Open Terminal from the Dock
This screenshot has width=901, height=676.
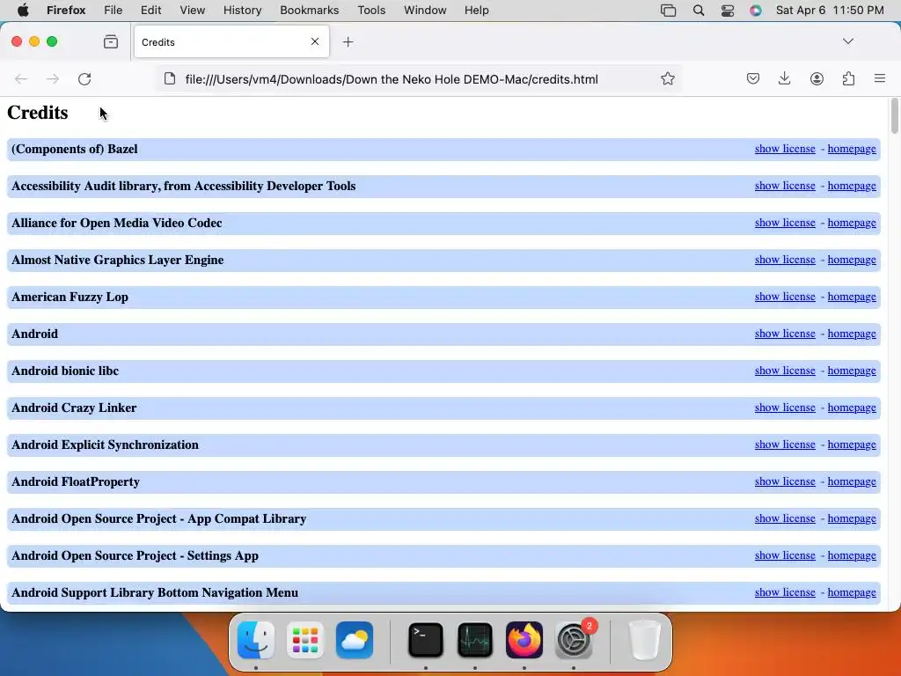425,640
